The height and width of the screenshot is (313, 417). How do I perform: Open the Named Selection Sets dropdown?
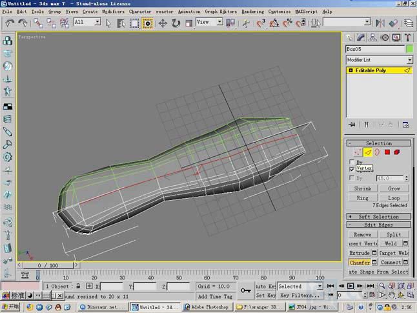coord(367,22)
